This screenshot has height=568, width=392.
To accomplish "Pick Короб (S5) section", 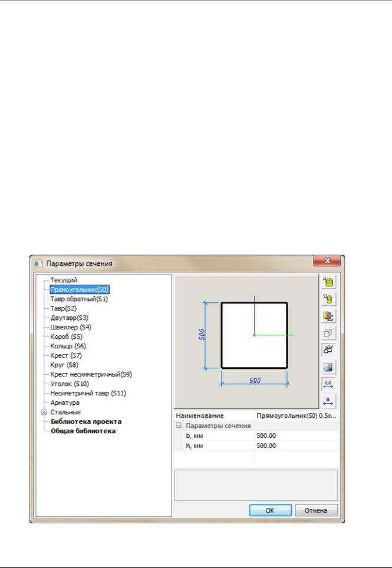I will click(x=66, y=336).
